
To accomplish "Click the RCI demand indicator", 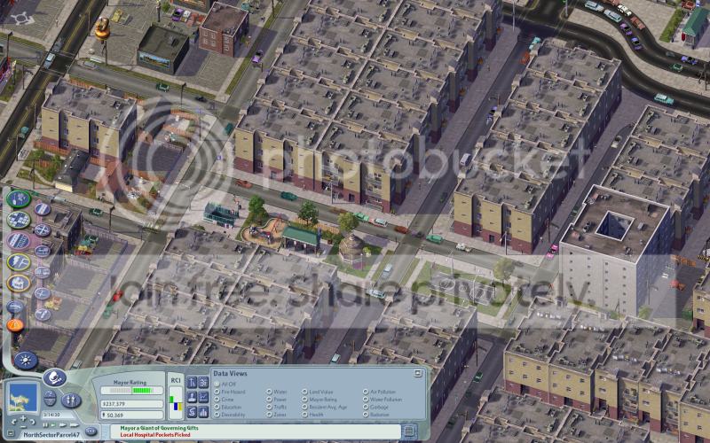I will (x=175, y=402).
